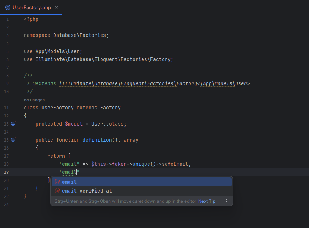Click the class icon in UserFactory.php tab

[8, 7]
